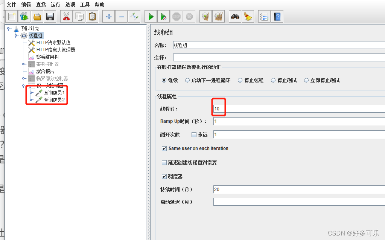Select 察看结果树 in the tree

coord(48,57)
